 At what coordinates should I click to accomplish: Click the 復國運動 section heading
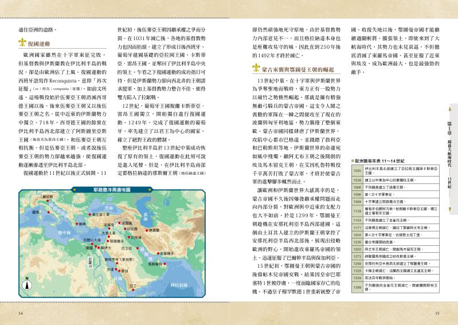click(x=39, y=44)
